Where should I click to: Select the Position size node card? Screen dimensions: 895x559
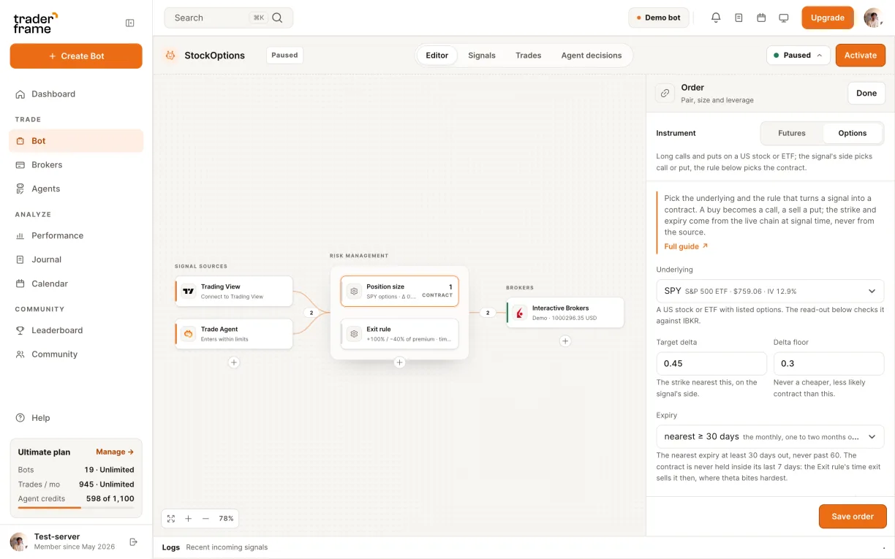coord(399,291)
